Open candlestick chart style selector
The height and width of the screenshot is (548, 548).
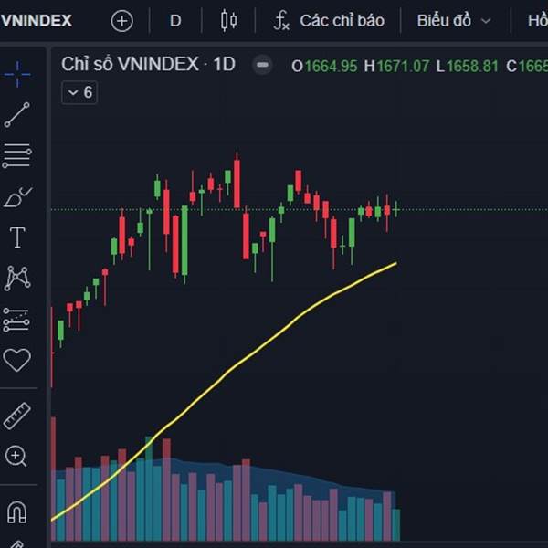point(228,20)
